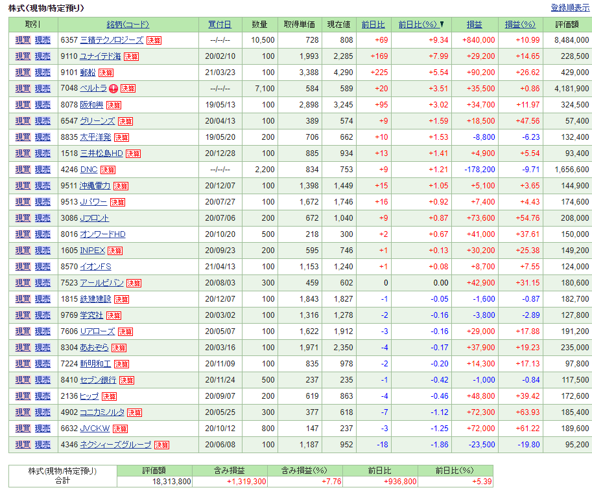Click 現売 for 3086 Jフロント
The width and height of the screenshot is (592, 492).
click(42, 218)
